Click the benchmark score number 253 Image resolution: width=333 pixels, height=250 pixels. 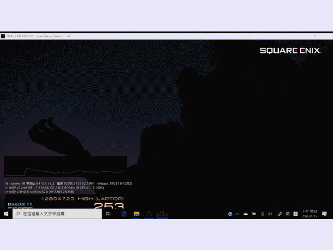(109, 206)
